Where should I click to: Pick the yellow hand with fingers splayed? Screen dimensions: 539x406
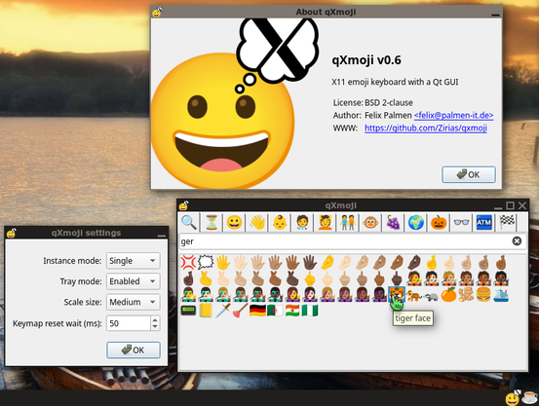[x=223, y=263]
